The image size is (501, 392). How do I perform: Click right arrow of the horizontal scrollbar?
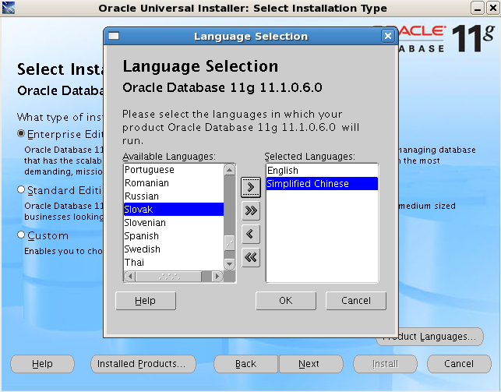pos(217,276)
